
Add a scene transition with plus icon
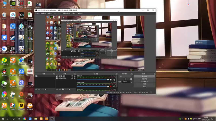coord(125,79)
